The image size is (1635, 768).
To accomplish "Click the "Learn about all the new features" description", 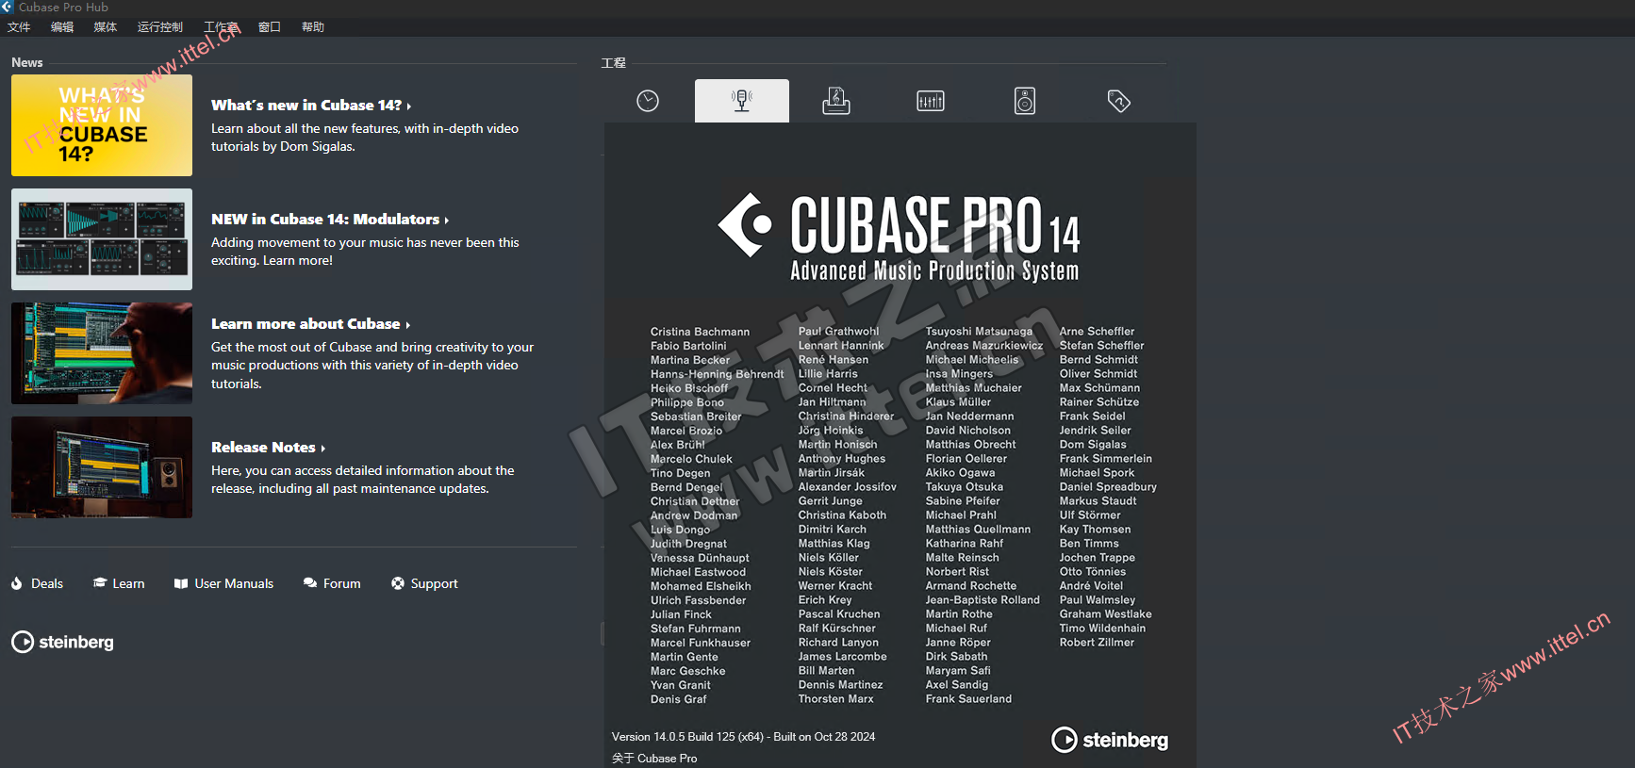I will [365, 138].
